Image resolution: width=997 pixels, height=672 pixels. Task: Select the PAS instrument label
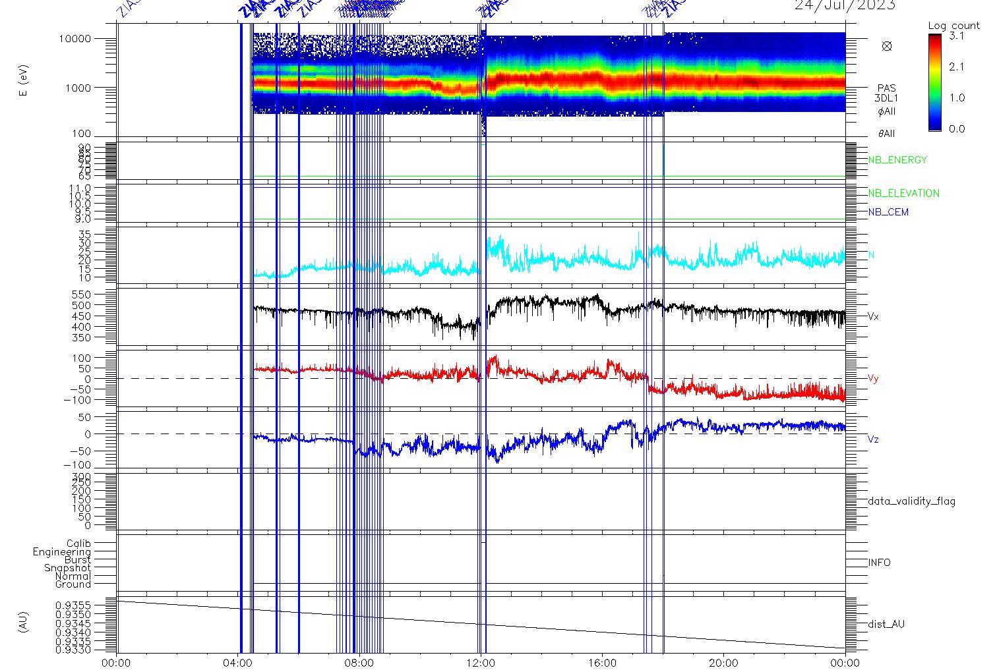(887, 88)
